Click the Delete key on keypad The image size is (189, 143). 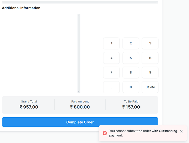click(150, 87)
